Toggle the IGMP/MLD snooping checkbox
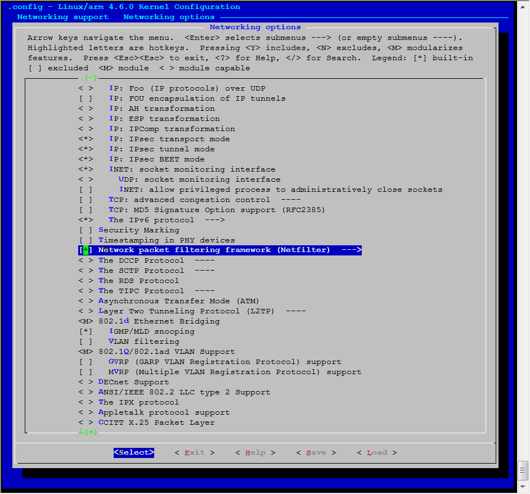530x494 pixels. [86, 331]
